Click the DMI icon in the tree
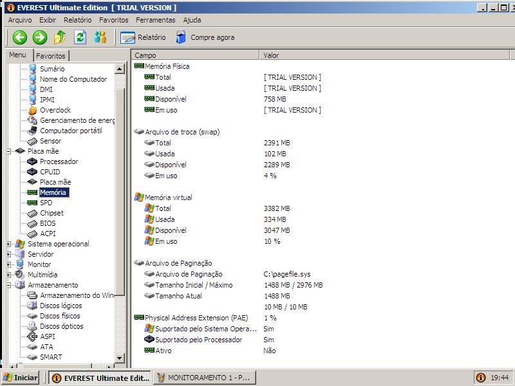 click(32, 89)
